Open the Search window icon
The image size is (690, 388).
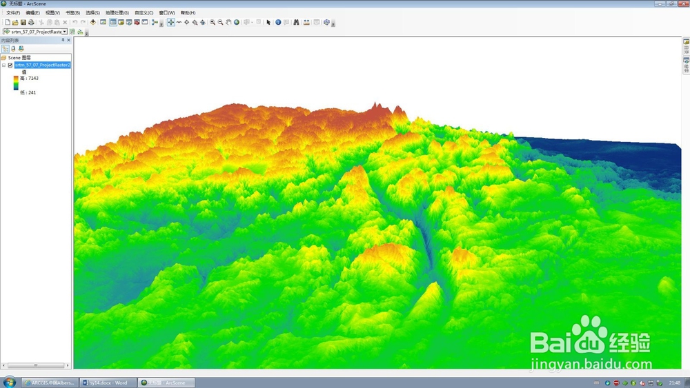tap(129, 22)
